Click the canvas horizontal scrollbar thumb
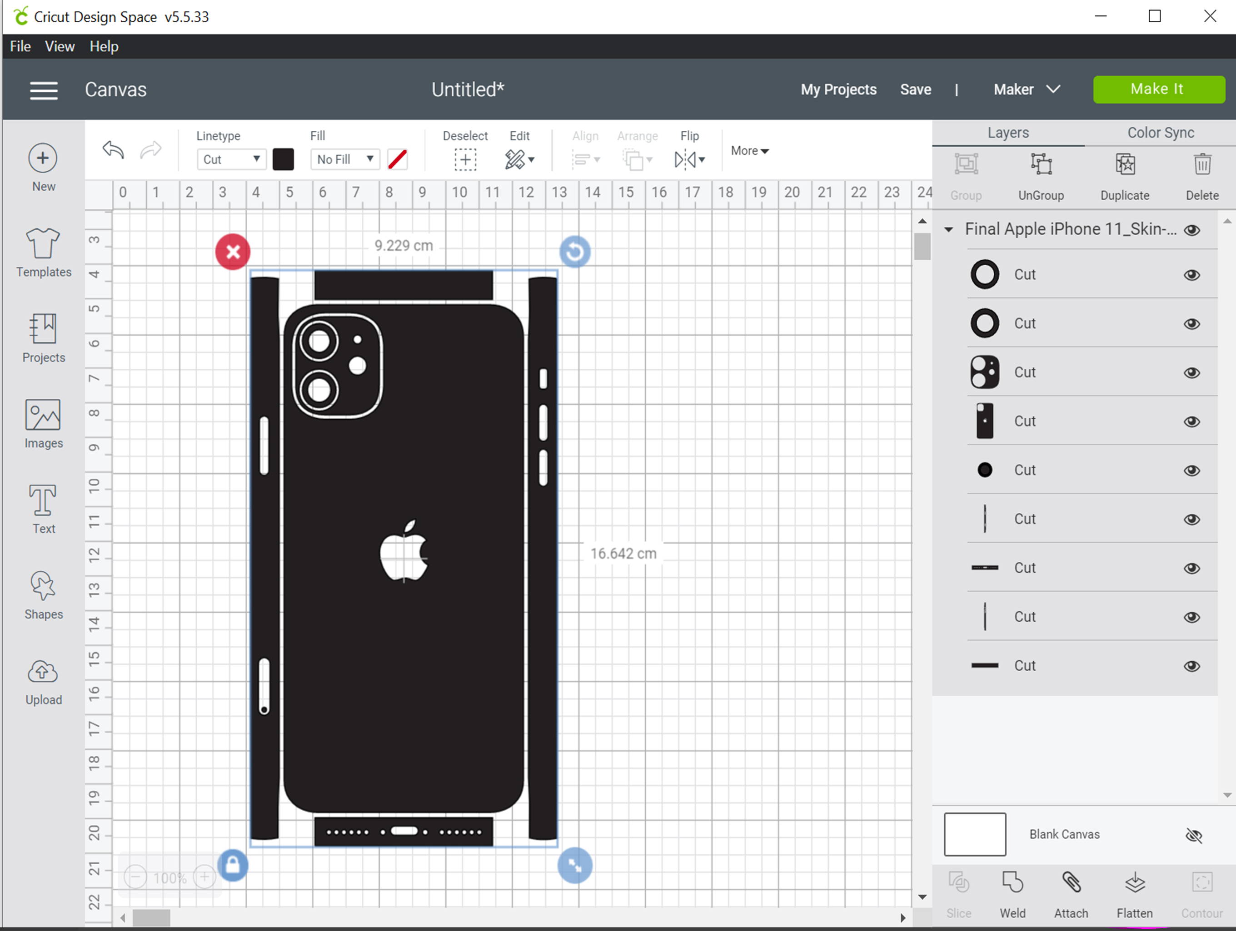Image resolution: width=1236 pixels, height=931 pixels. [151, 917]
